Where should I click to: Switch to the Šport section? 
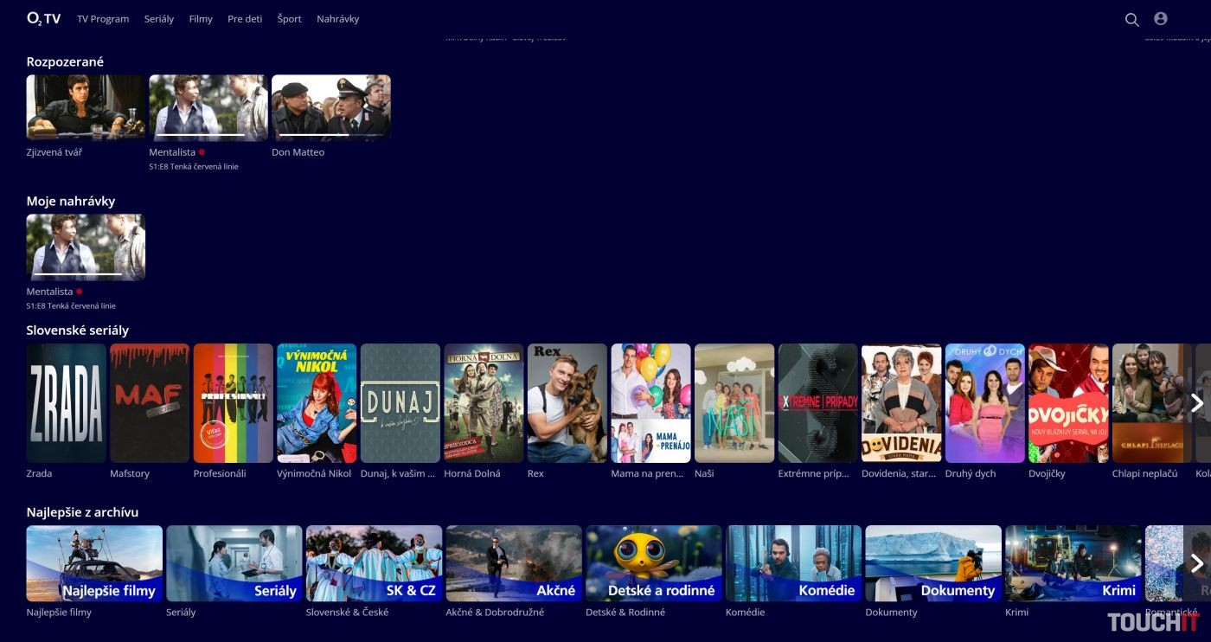[x=290, y=19]
